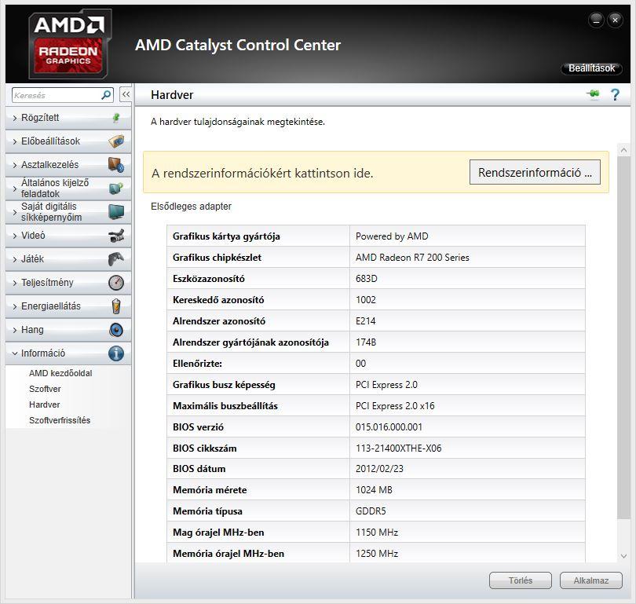Click the green pin icon in the Hardver header

click(594, 94)
